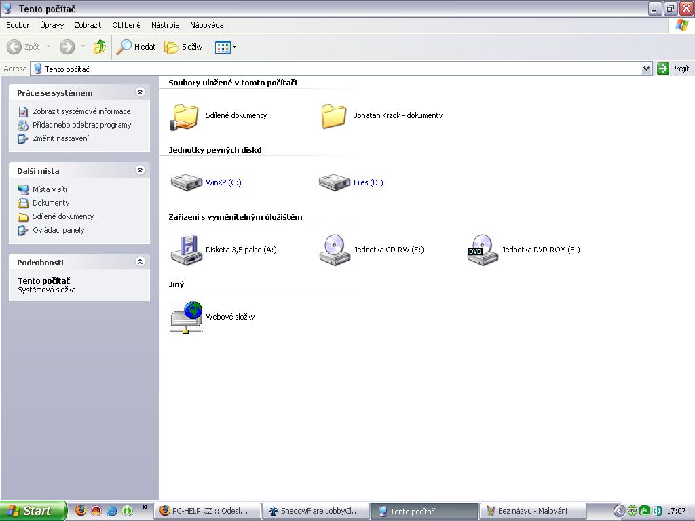Screen dimensions: 695x521
Task: Open the Oblíbené menu
Action: [x=126, y=25]
